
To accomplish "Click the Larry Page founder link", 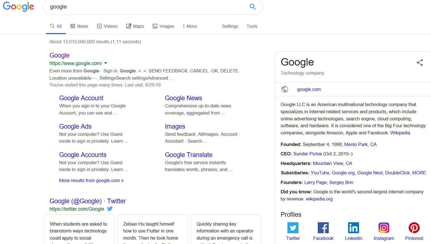I will point(316,182).
